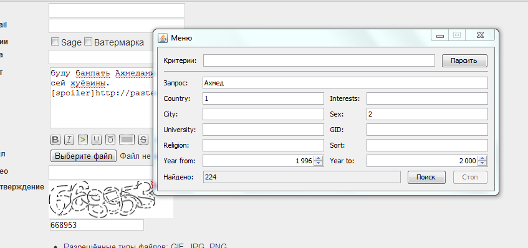Minimize the Меню window
The width and height of the screenshot is (528, 248).
click(x=440, y=36)
